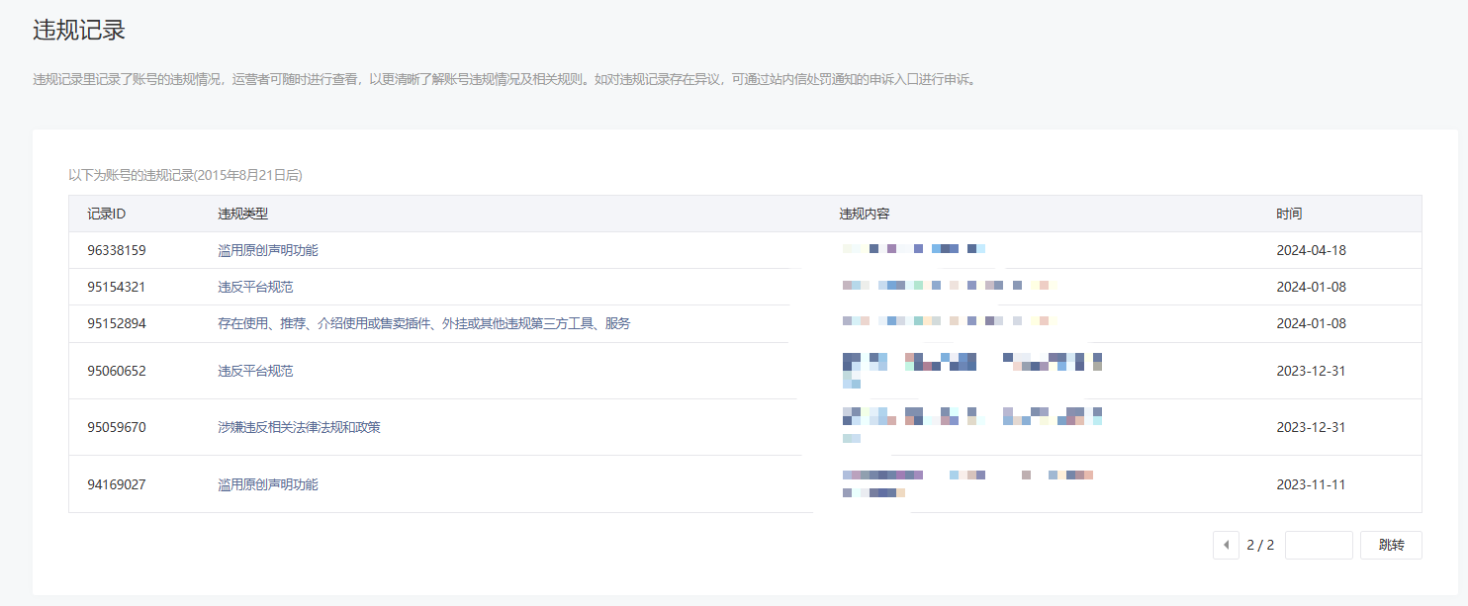Click the 2023-11-11 date cell
The width and height of the screenshot is (1468, 606).
[1311, 484]
